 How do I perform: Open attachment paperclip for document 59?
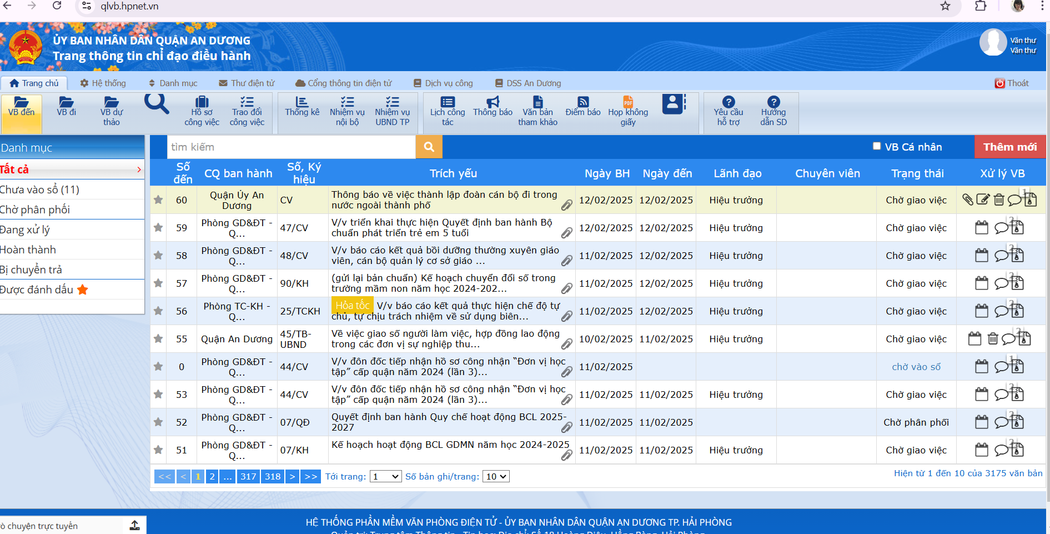(x=566, y=233)
